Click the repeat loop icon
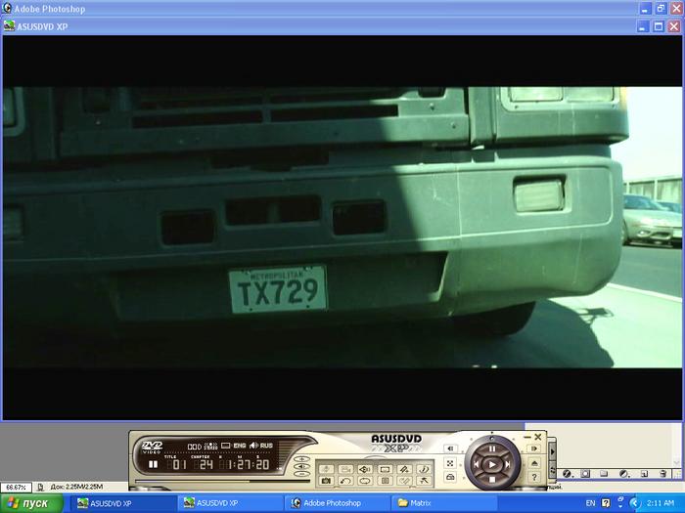The height and width of the screenshot is (513, 685). 365,481
